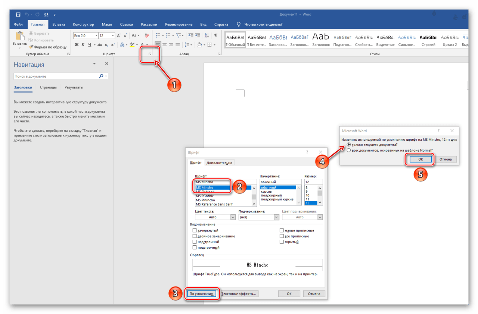The image size is (478, 314).
Task: Align text left in the ribbon
Action: click(158, 45)
